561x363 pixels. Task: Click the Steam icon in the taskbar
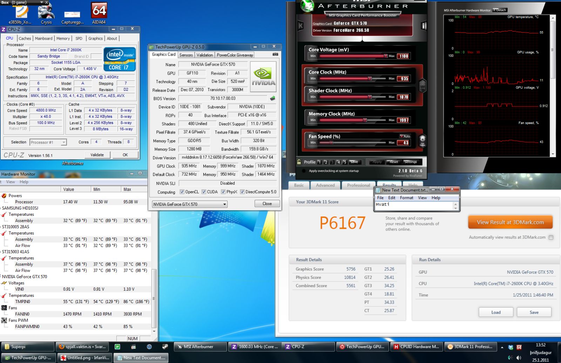click(165, 347)
